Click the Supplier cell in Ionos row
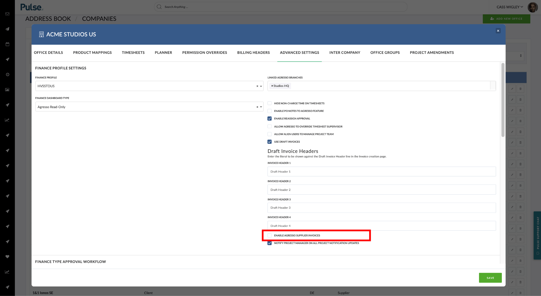The image size is (541, 296). 343,293
